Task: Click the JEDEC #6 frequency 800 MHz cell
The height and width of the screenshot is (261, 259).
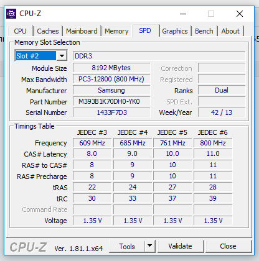Action: pos(213,143)
